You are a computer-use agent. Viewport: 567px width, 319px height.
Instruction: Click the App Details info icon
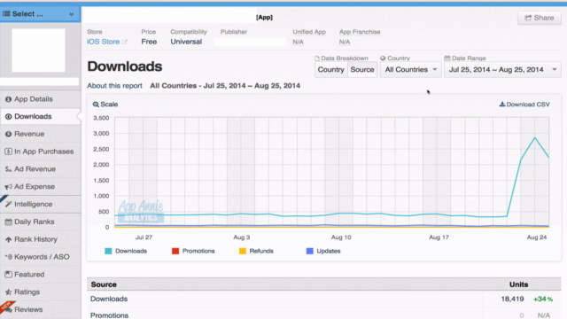coord(8,99)
